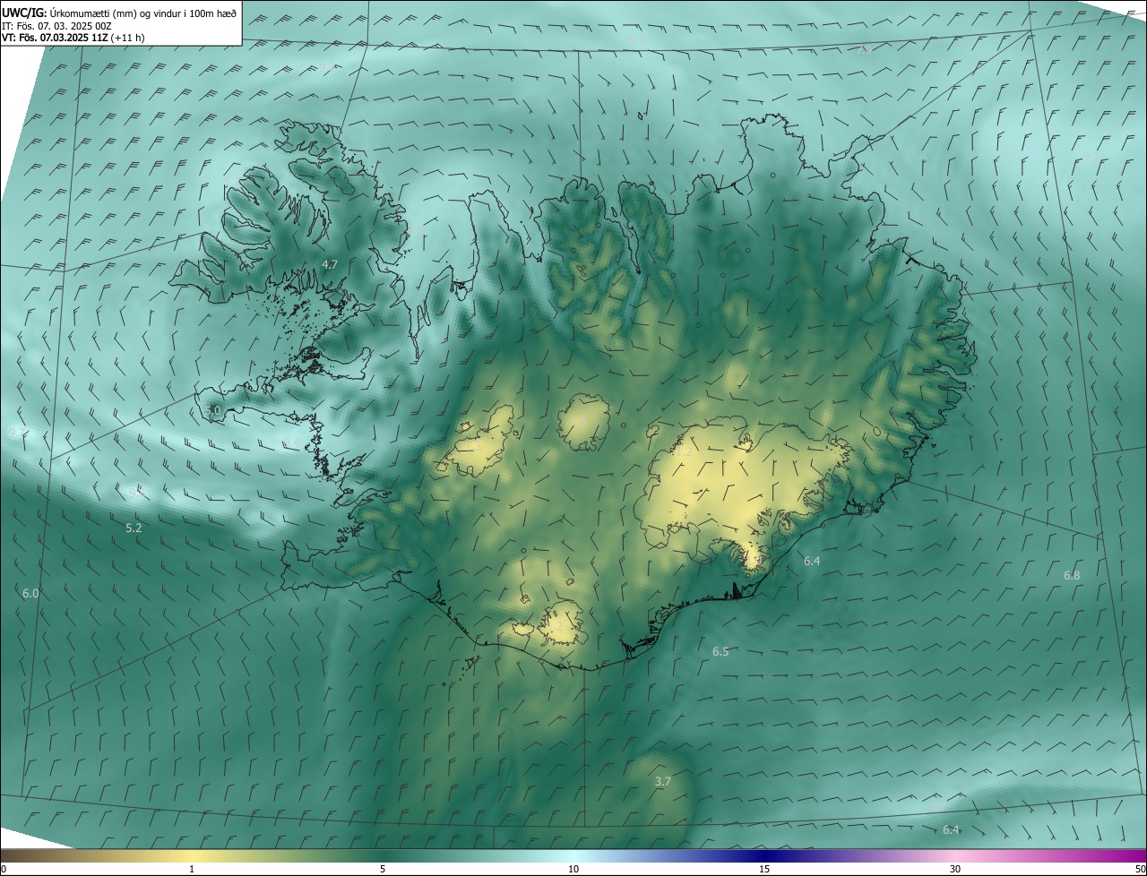The width and height of the screenshot is (1147, 876).
Task: Click the map title 'UWC/IG: Úrkomumætti (mm) og vindur'
Action: 119,13
